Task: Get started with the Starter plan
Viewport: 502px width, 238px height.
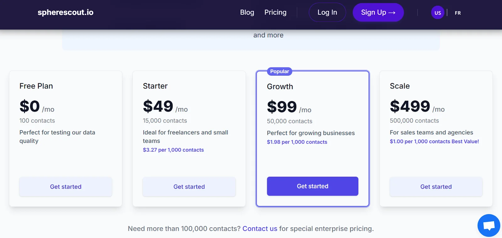Action: click(x=189, y=187)
